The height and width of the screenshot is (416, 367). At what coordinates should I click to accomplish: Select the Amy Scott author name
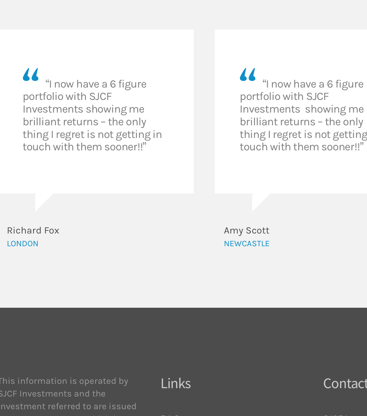[247, 230]
